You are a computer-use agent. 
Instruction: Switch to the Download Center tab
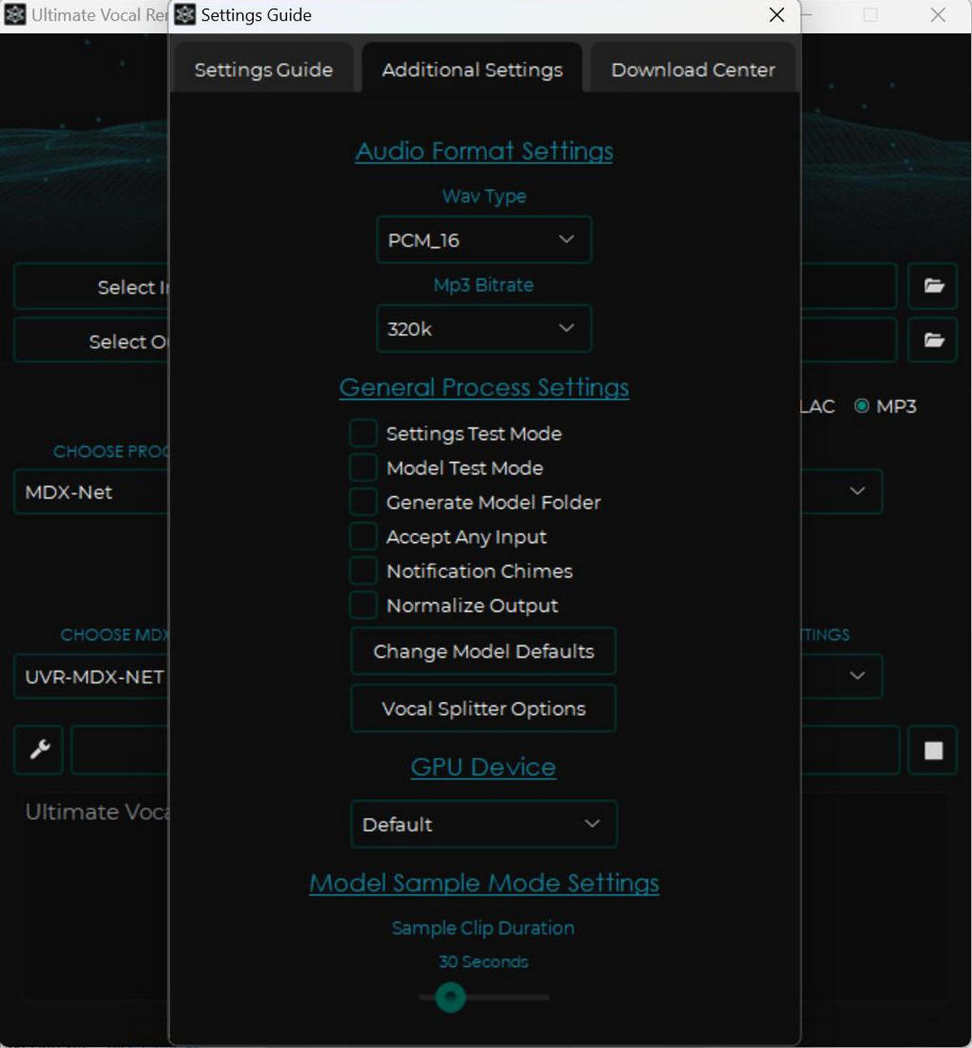(693, 70)
